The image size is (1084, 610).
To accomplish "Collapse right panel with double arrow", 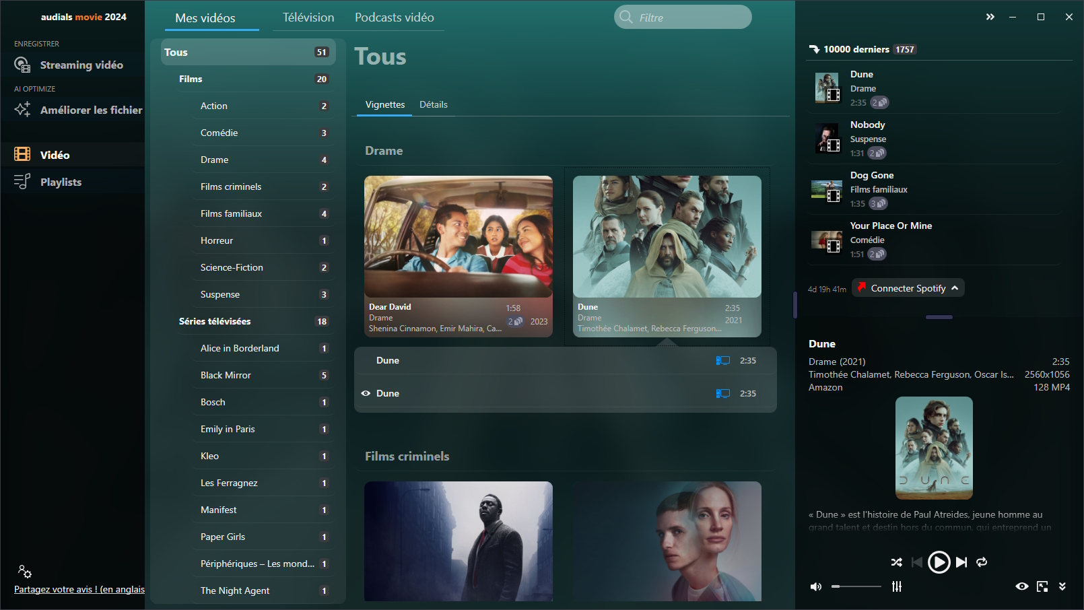I will tap(990, 17).
